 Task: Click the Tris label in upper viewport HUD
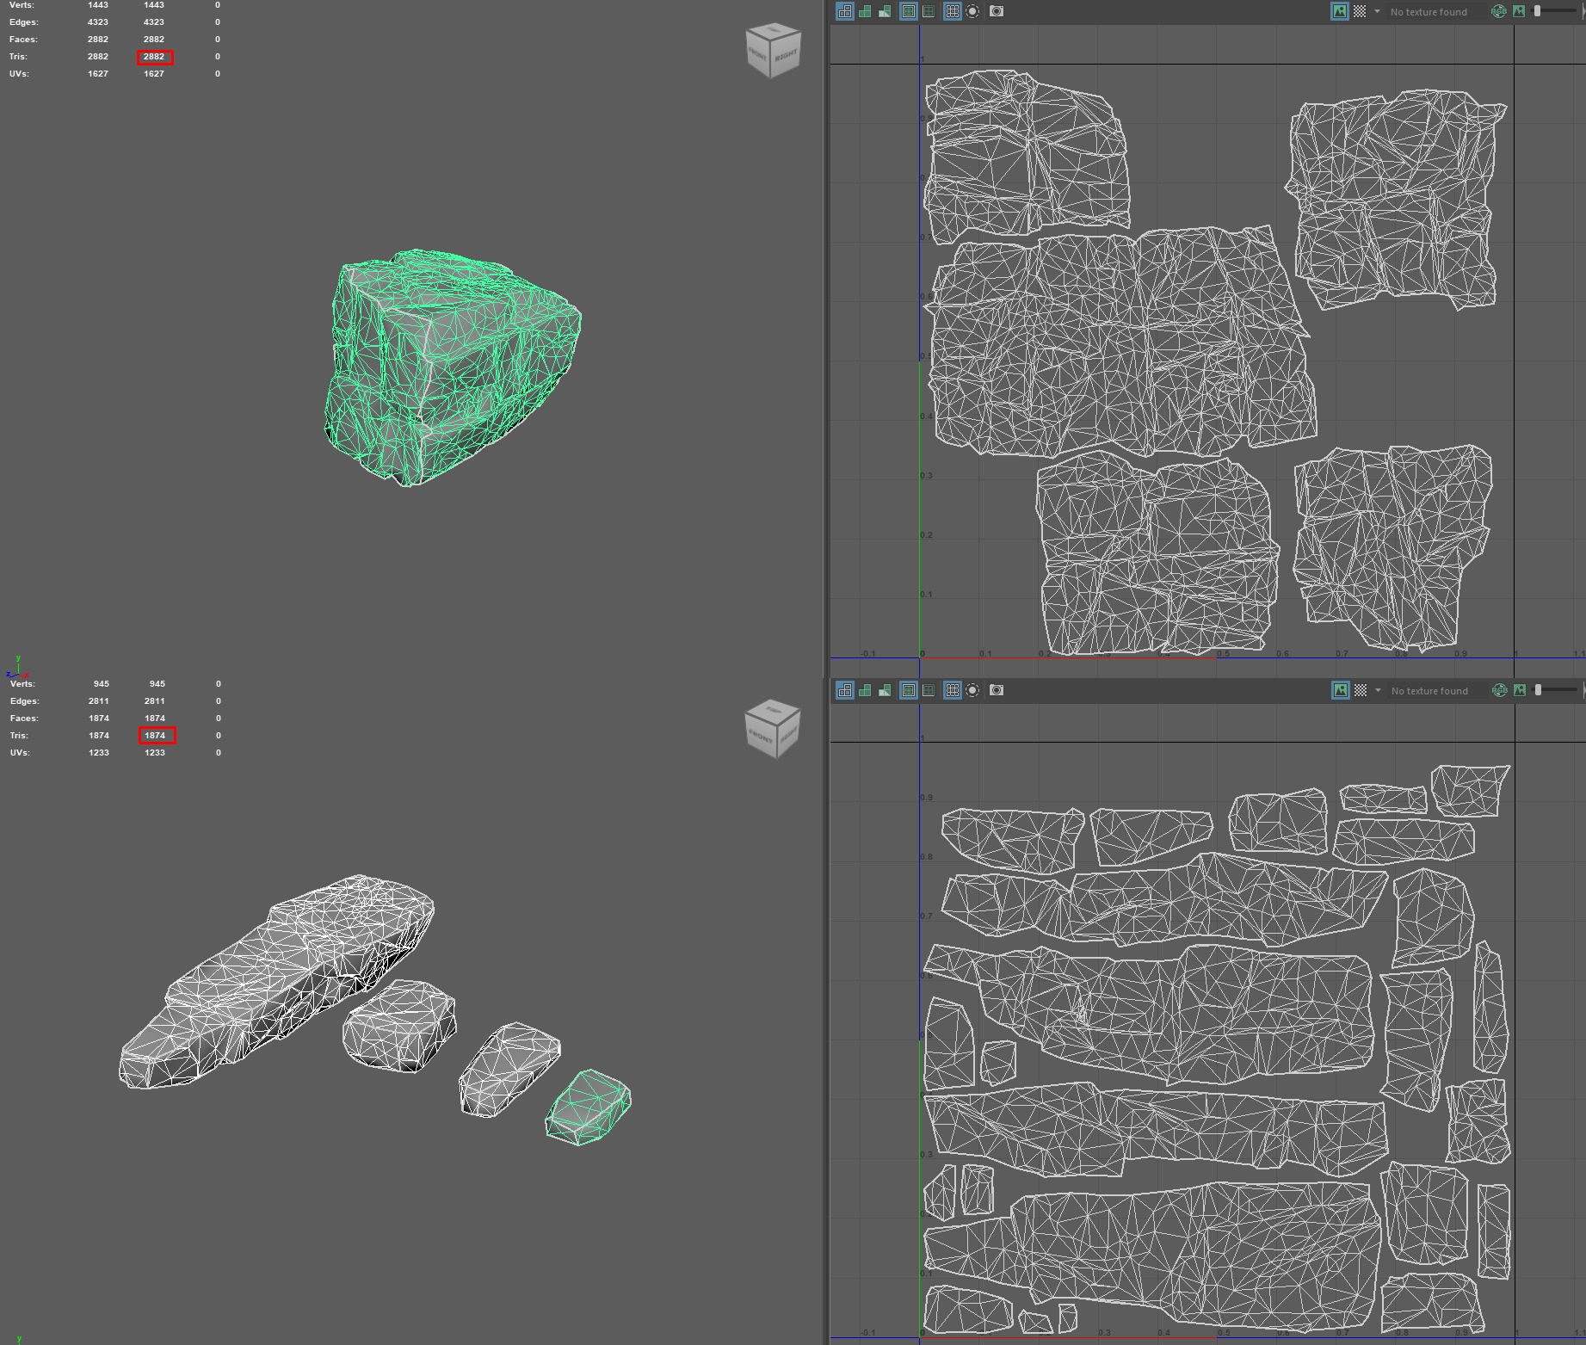tap(18, 57)
